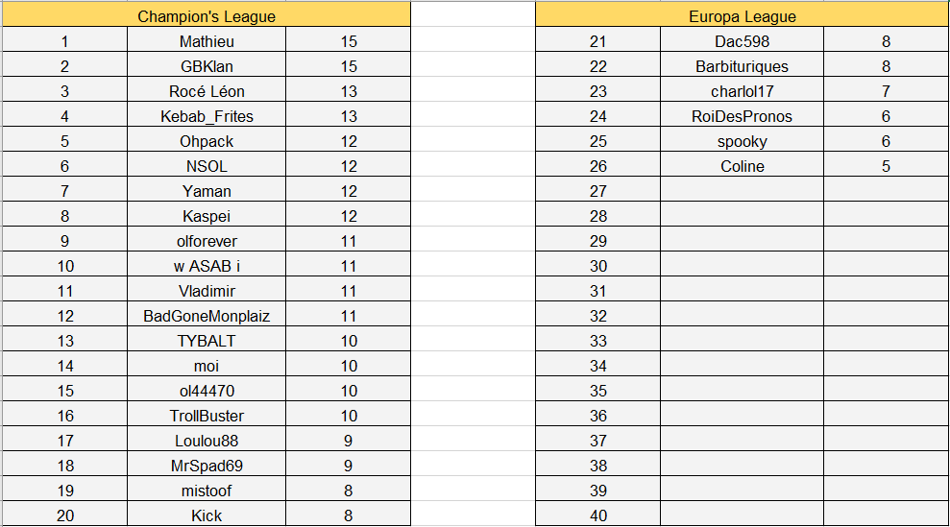Click the MrSpad69 cell
The image size is (950, 527).
coord(207,466)
